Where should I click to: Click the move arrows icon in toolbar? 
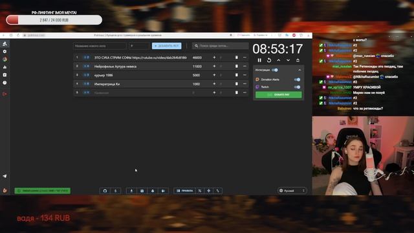coord(208,191)
